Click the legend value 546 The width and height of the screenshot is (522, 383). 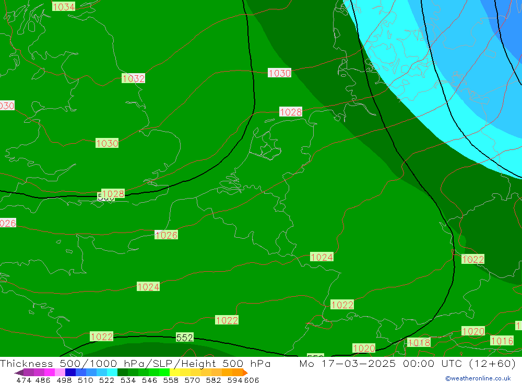click(x=149, y=380)
